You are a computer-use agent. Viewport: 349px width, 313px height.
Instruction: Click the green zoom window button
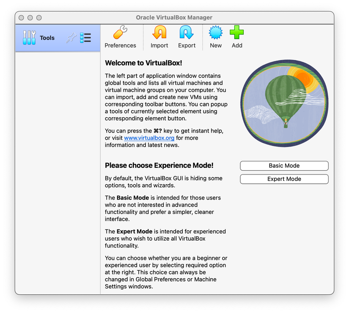(x=38, y=17)
